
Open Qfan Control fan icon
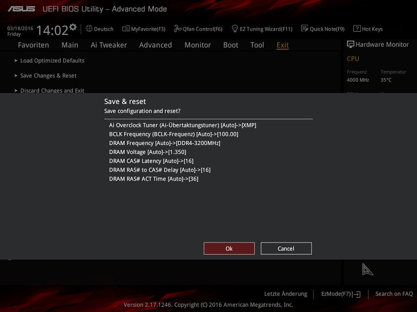click(x=177, y=29)
